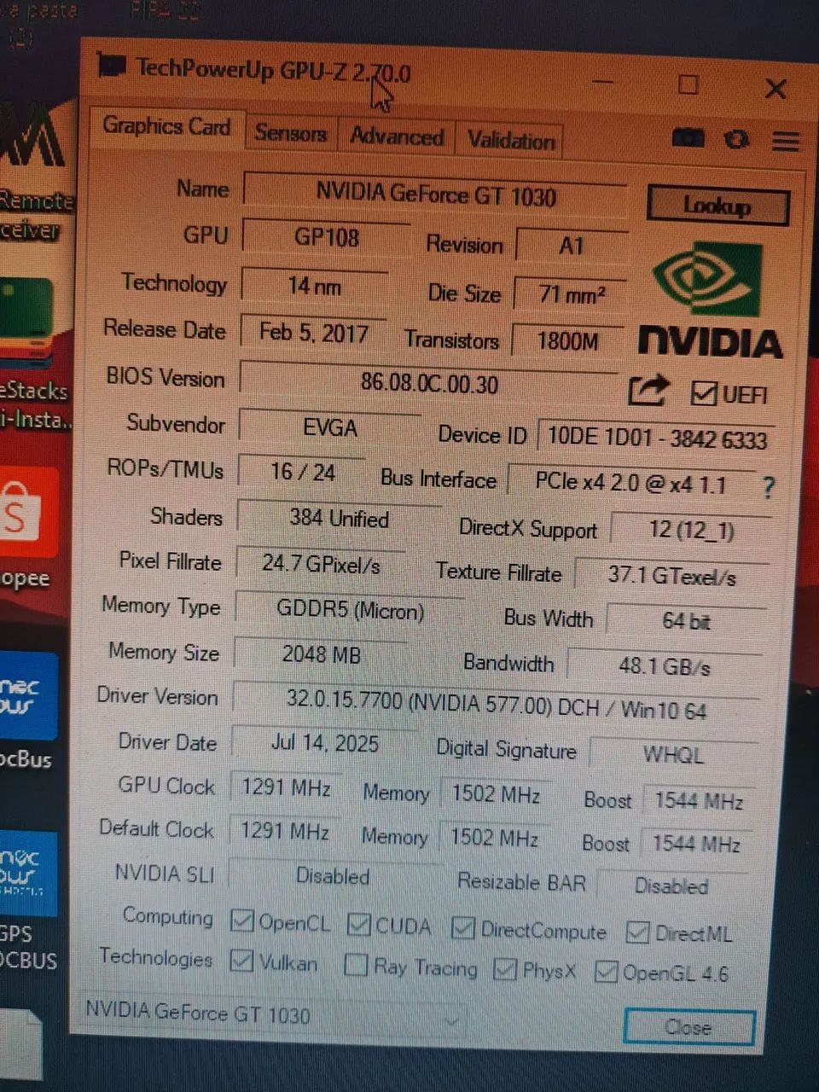Switch to the Validation tab
819x1092 pixels.
(x=511, y=140)
